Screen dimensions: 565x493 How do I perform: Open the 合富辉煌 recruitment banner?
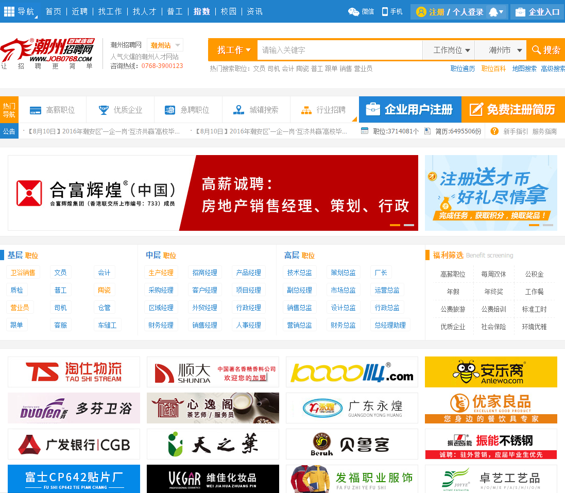click(x=213, y=193)
